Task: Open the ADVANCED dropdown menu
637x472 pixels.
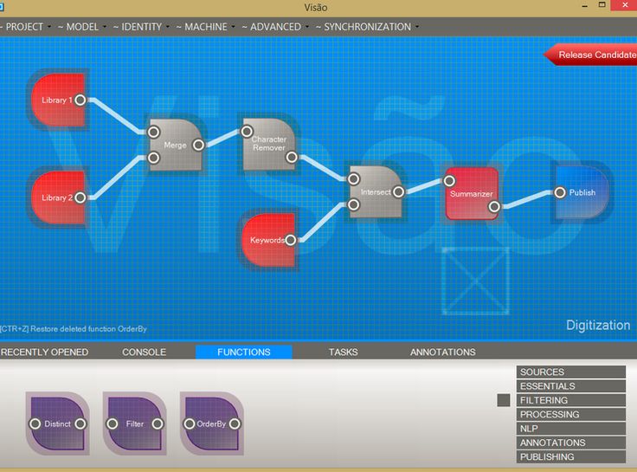Action: 275,27
